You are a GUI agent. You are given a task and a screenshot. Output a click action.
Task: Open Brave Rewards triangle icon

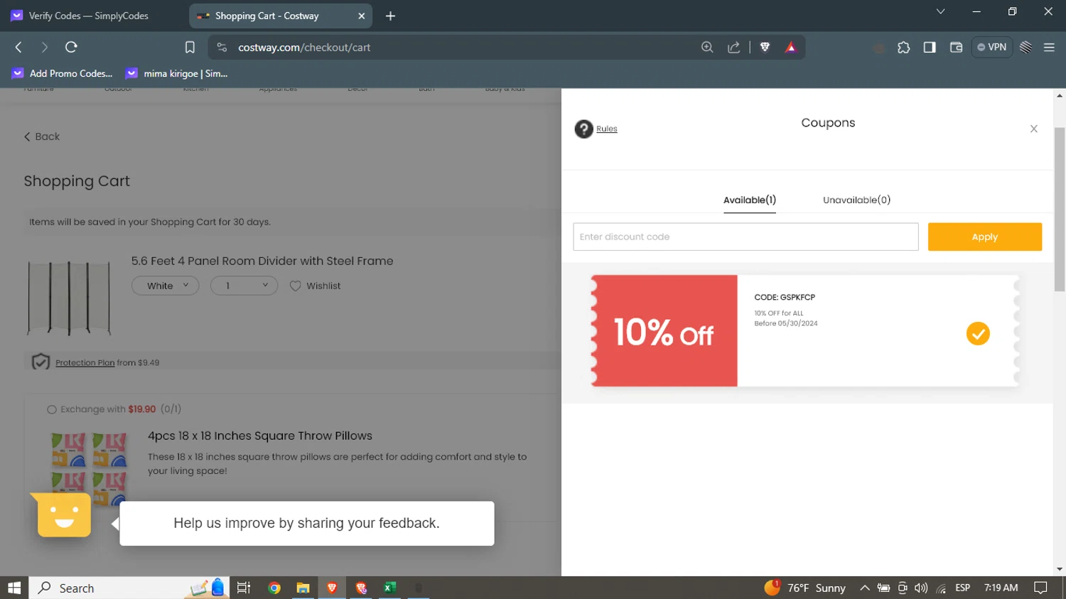[791, 47]
